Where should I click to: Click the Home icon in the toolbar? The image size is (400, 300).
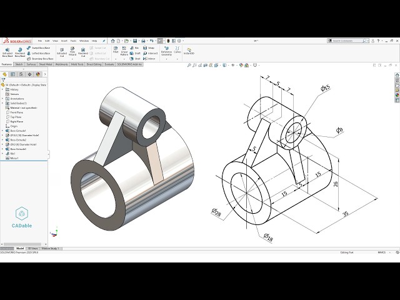[x=112, y=41]
